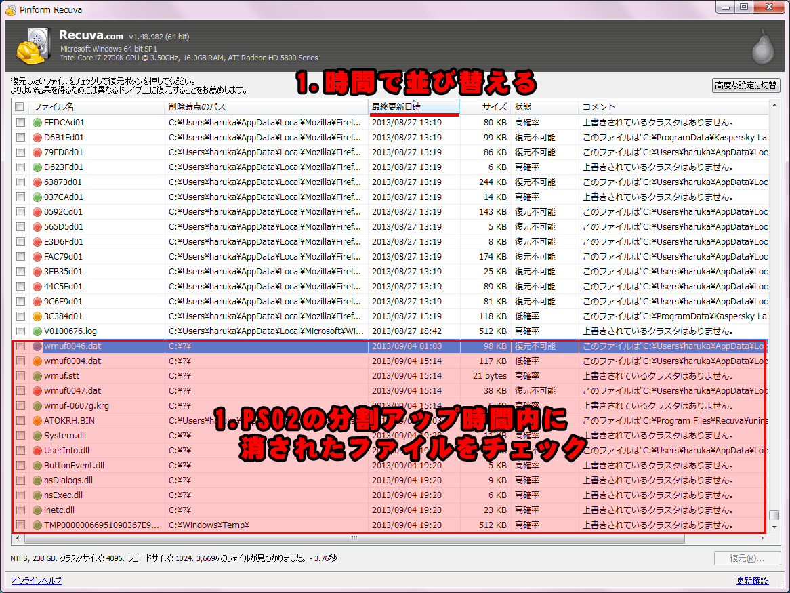Click the 復元(R)... recover button
790x593 pixels.
point(747,558)
